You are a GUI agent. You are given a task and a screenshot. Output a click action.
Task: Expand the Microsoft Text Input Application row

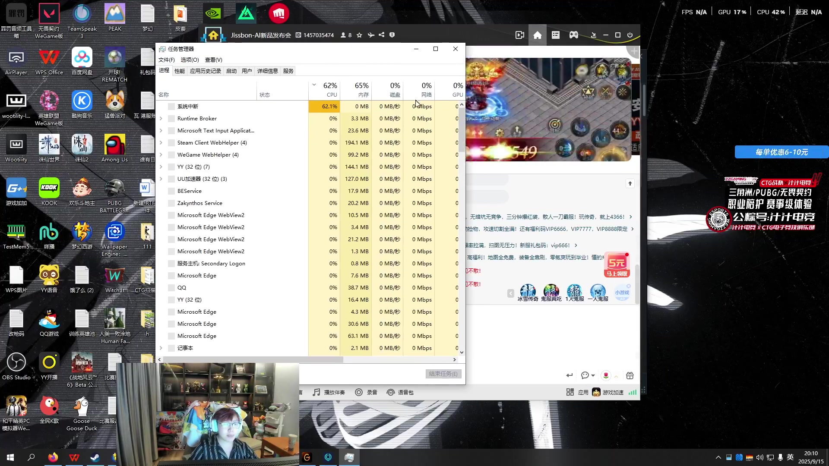click(161, 130)
